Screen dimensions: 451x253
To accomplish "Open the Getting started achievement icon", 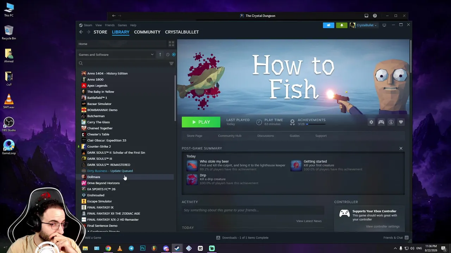I will (296, 165).
